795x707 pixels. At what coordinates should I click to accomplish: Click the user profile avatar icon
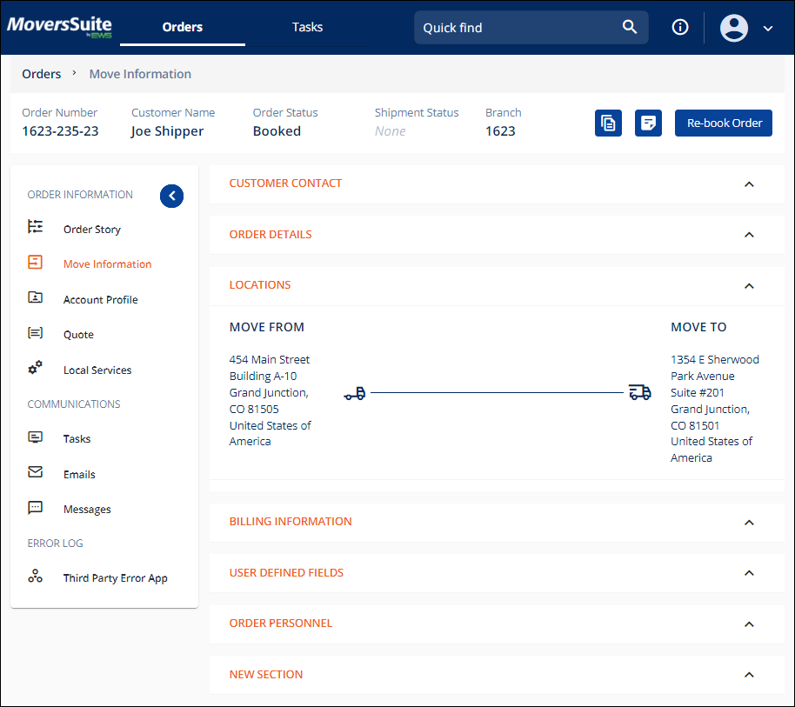733,28
